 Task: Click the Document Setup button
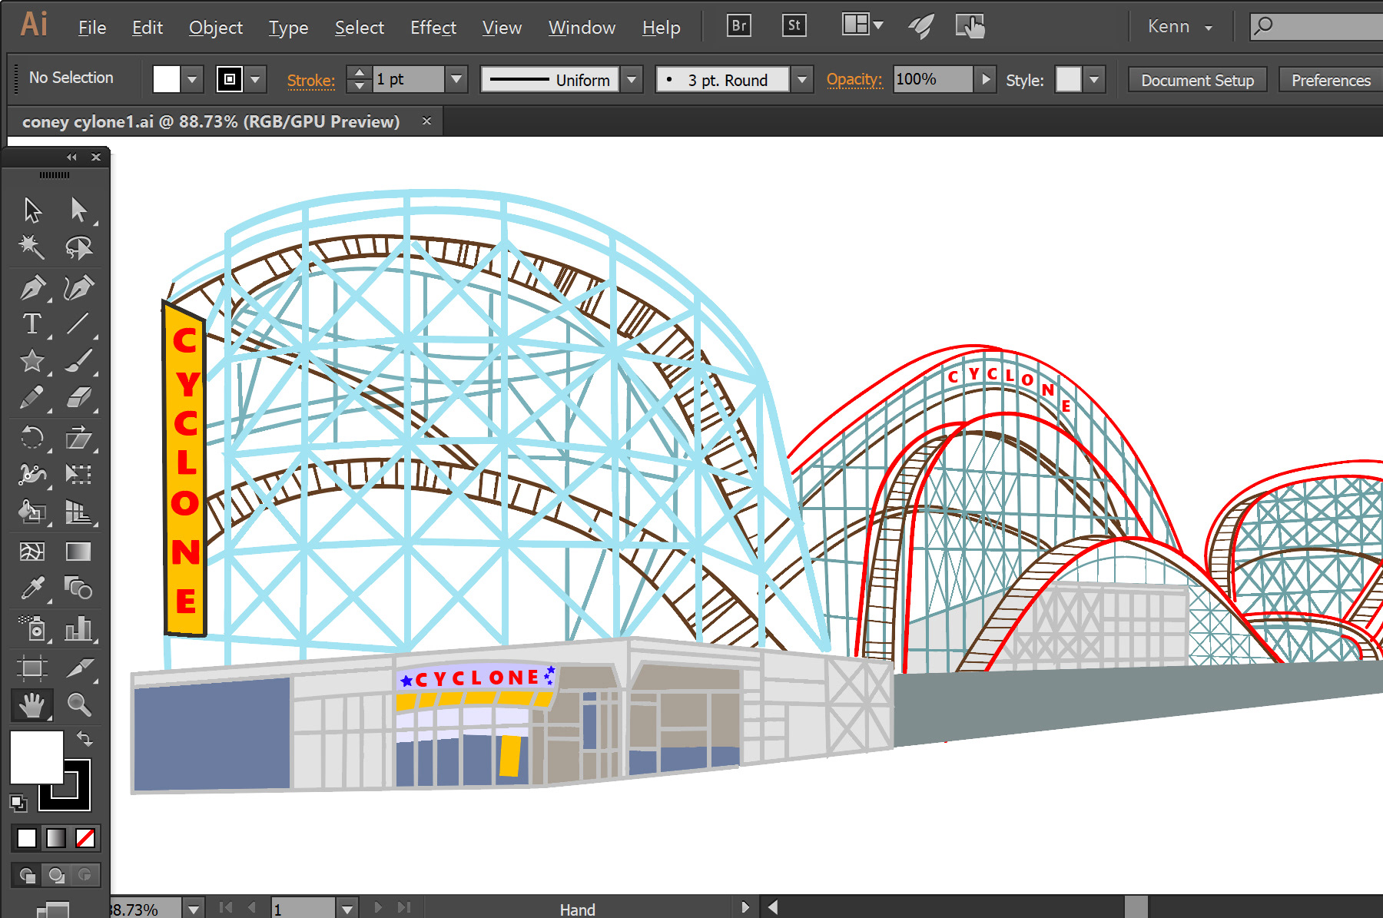(x=1197, y=80)
